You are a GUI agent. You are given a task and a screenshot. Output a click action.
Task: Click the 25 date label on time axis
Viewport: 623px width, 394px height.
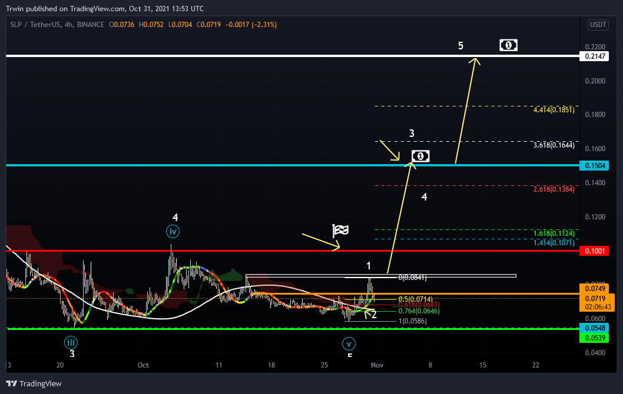click(x=324, y=365)
